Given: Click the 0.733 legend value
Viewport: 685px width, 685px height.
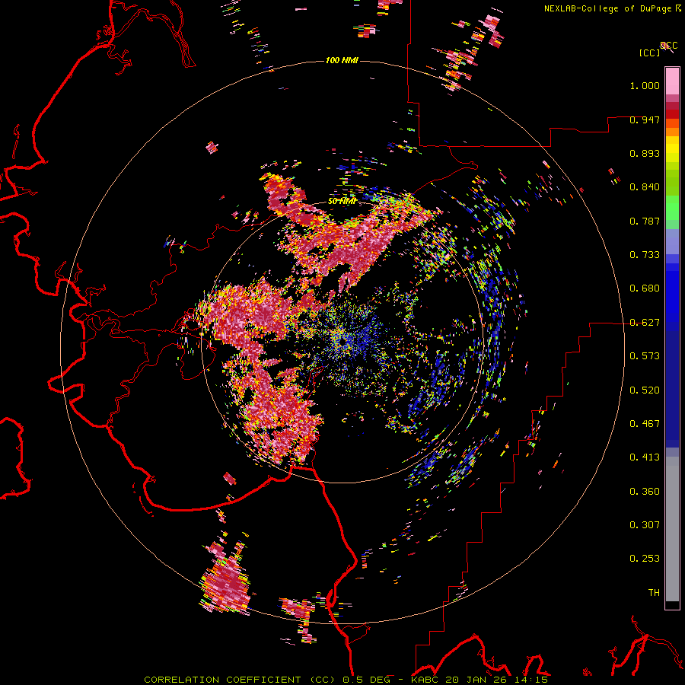Looking at the screenshot, I should point(645,255).
